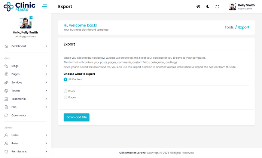Image resolution: width=262 pixels, height=158 pixels.
Task: Click the home icon in header
Action: point(198,7)
